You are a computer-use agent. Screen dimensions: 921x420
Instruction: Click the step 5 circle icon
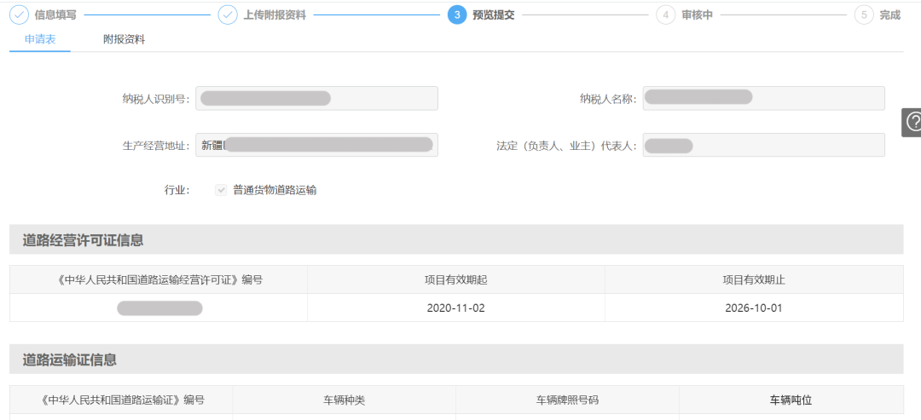pos(864,14)
